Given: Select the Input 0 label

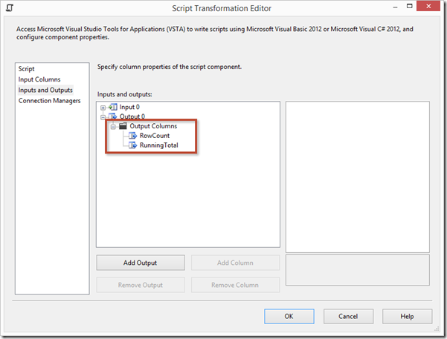Looking at the screenshot, I should 129,108.
